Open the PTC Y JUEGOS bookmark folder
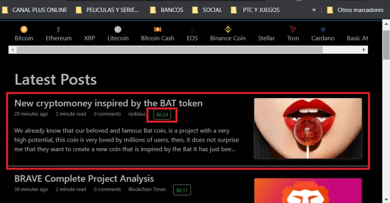 pos(255,10)
